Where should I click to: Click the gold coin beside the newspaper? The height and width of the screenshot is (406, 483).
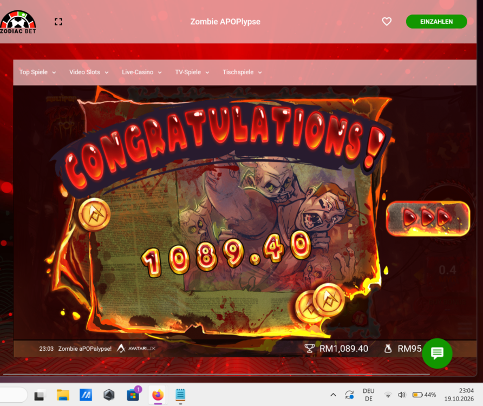pyautogui.click(x=94, y=214)
